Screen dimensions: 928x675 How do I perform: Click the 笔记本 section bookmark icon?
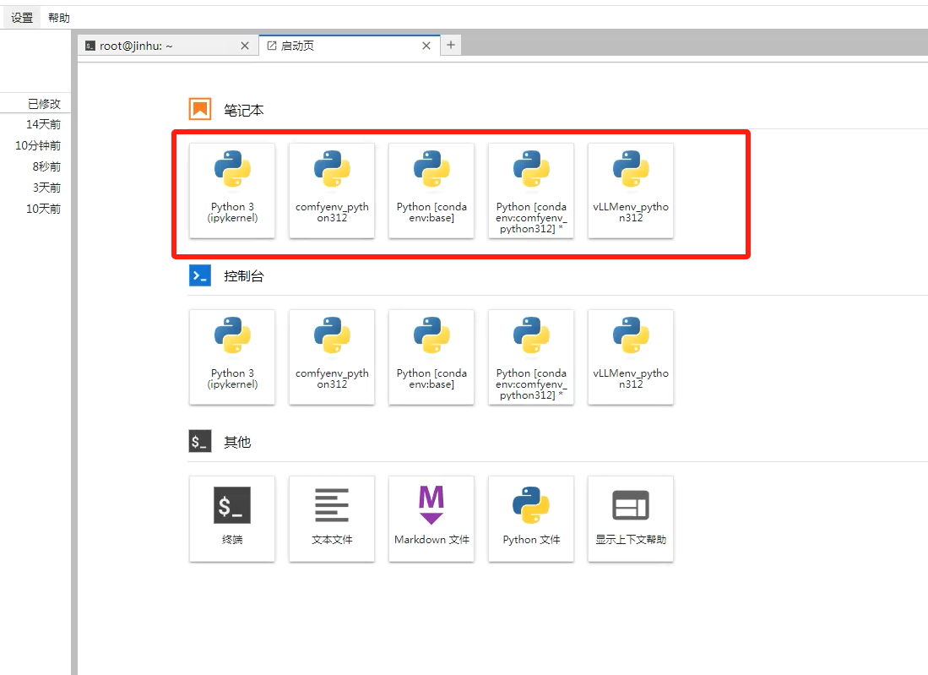tap(200, 110)
